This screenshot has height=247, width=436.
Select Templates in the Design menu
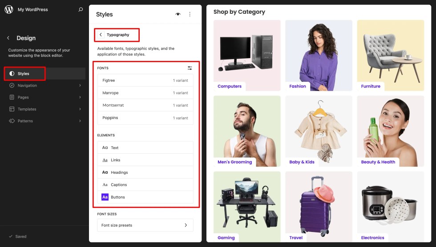point(44,109)
